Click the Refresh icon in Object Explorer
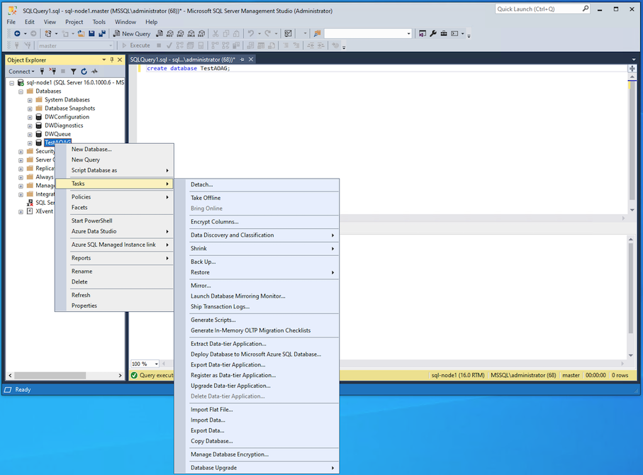This screenshot has height=475, width=643. 84,72
